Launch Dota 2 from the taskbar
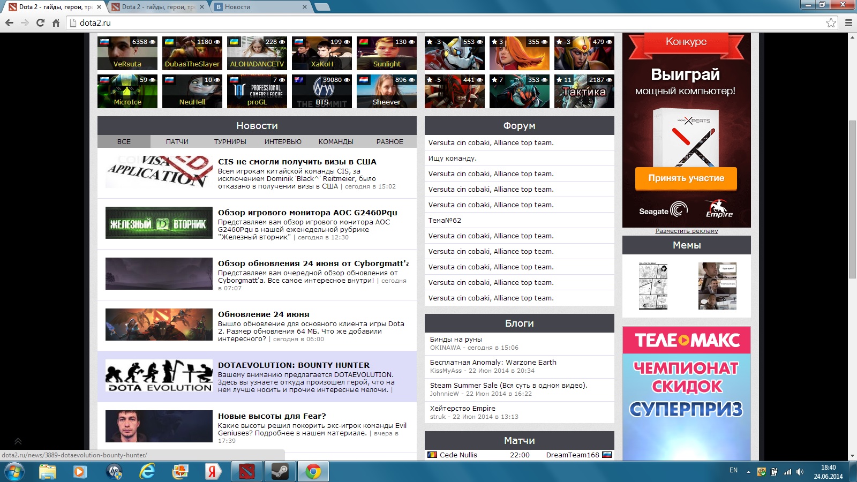The height and width of the screenshot is (482, 857). pos(247,471)
